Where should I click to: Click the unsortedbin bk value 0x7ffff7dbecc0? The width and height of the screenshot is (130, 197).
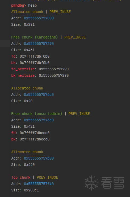pyautogui.click(x=35, y=139)
